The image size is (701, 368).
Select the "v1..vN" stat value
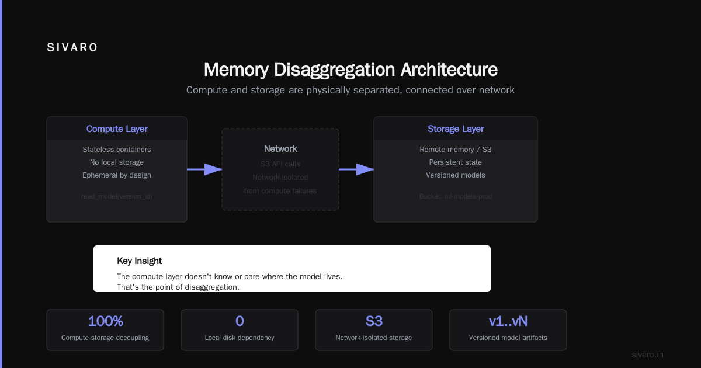tap(508, 321)
